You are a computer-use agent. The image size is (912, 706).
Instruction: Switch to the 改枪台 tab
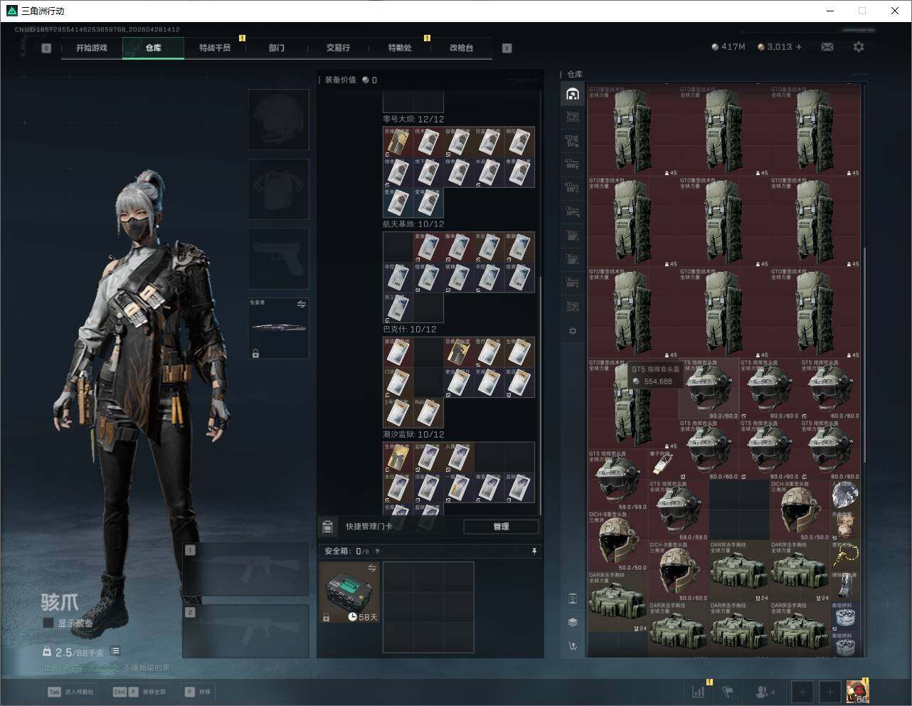461,48
